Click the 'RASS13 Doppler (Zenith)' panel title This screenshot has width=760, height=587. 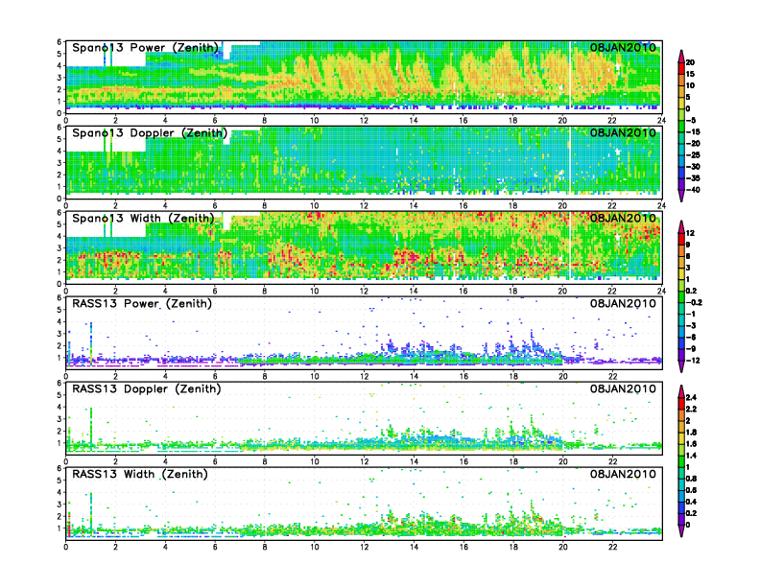(x=147, y=388)
